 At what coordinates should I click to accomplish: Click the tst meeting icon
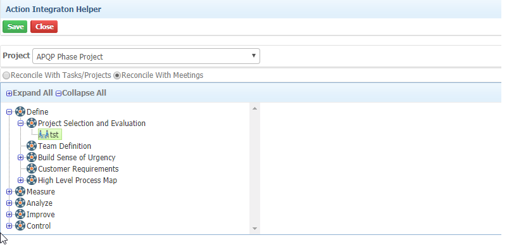pos(44,134)
